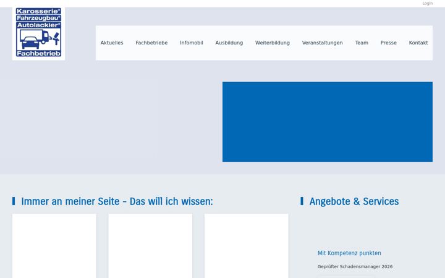Open the Ausbildung navigation item

[x=229, y=43]
